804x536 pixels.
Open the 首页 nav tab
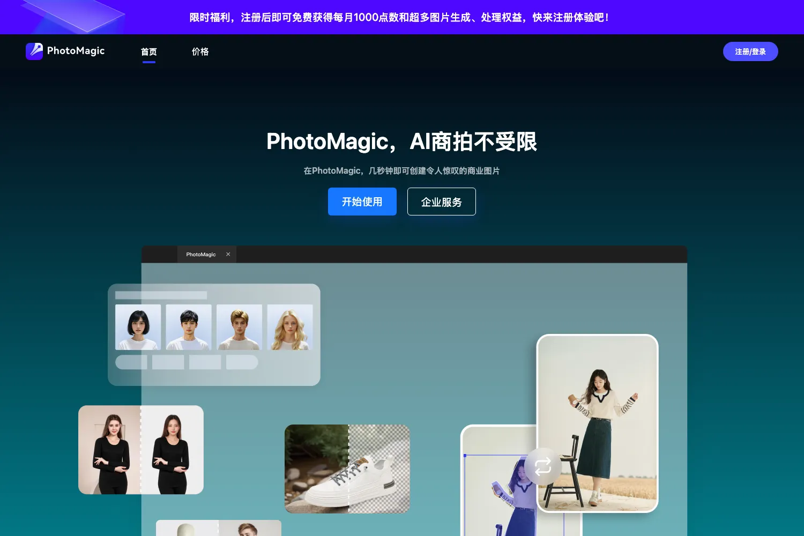coord(149,52)
